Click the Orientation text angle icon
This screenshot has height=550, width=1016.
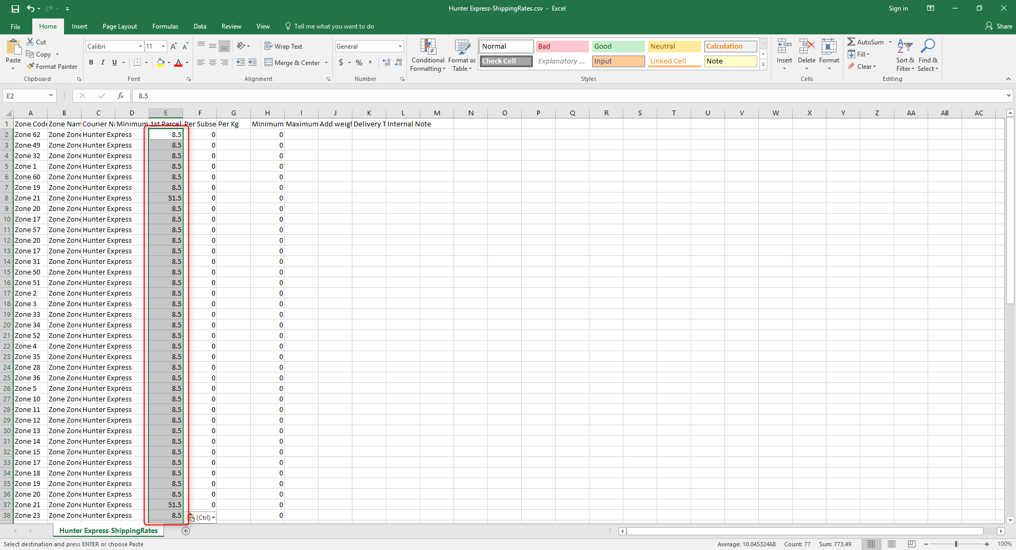click(x=241, y=46)
